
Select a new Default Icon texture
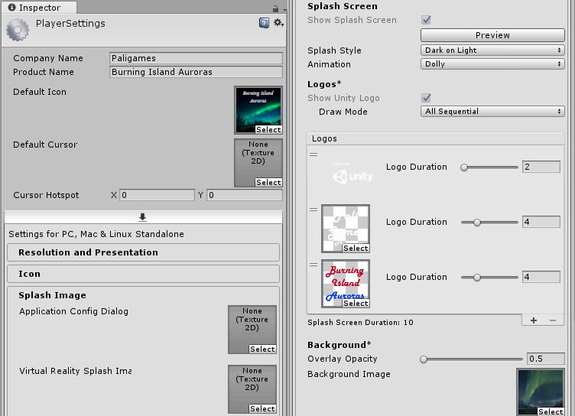(269, 129)
